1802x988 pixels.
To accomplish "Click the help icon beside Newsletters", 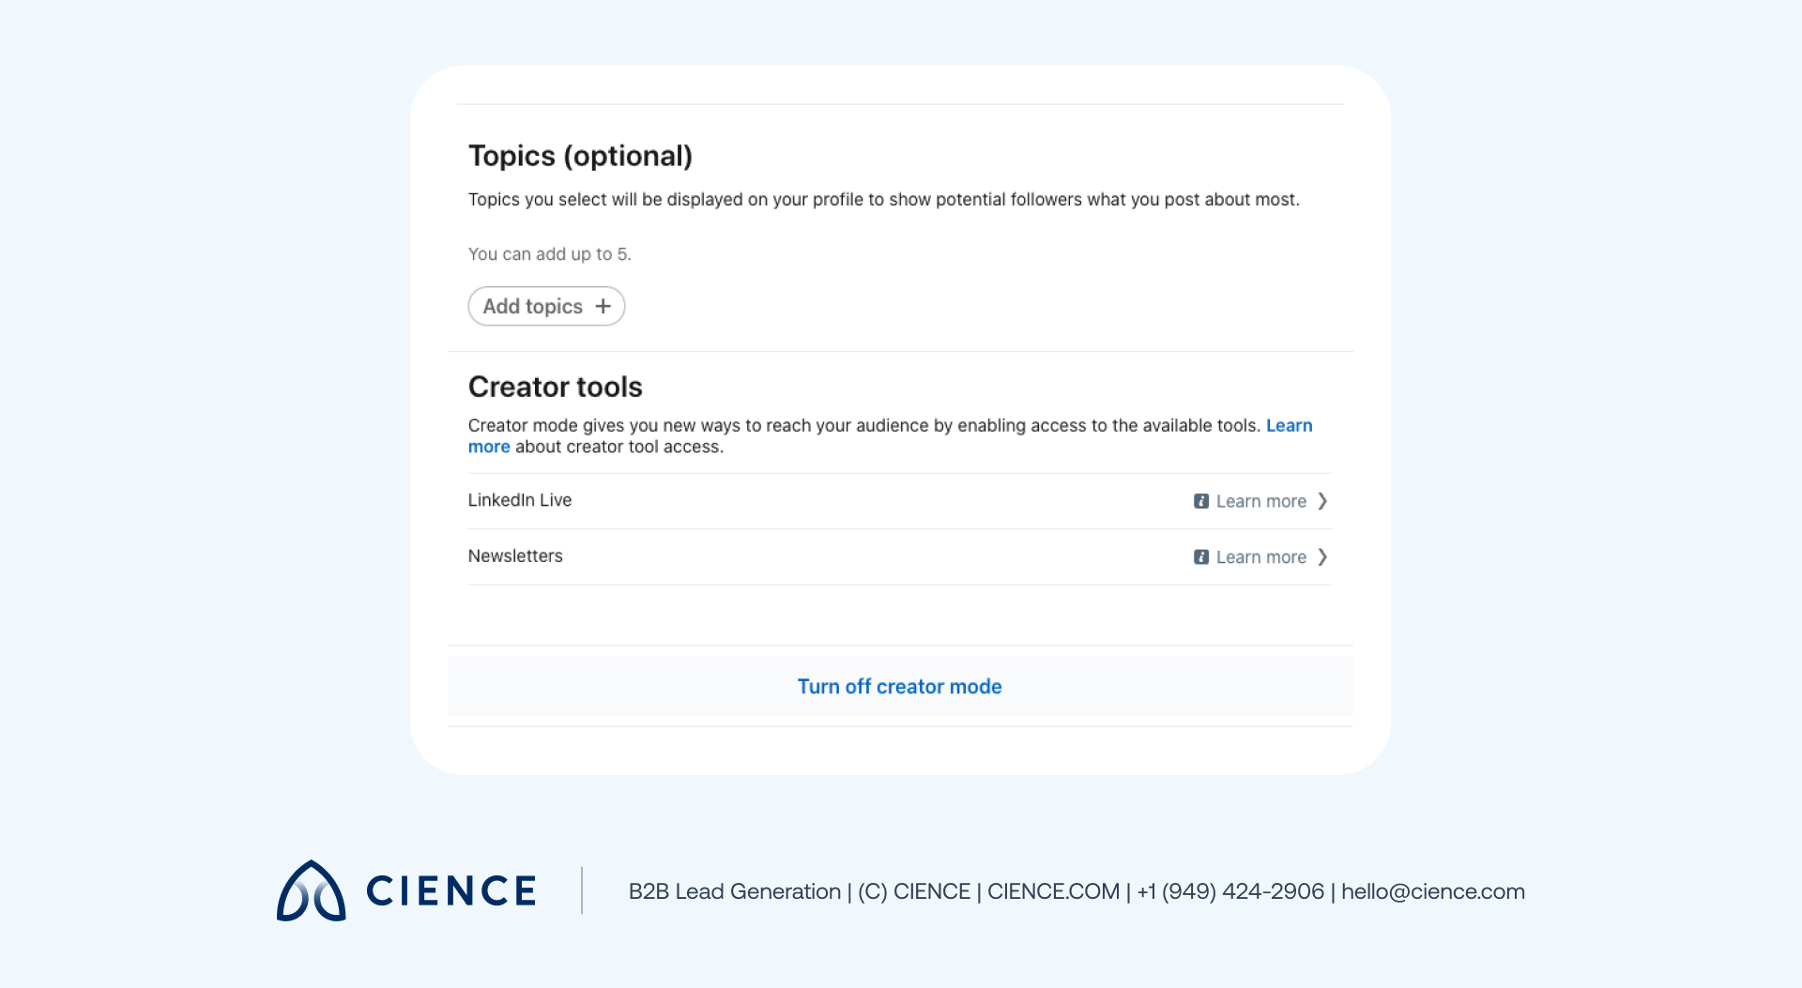I will point(1200,557).
